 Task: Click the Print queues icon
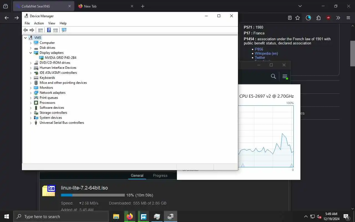(x=36, y=98)
